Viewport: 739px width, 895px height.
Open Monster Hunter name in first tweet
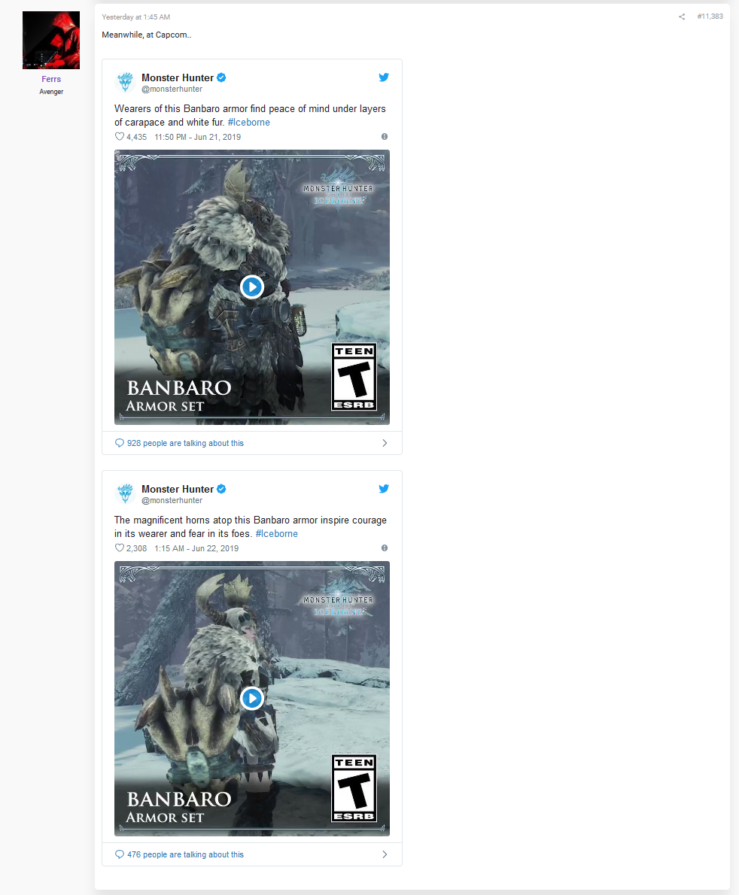pyautogui.click(x=178, y=77)
